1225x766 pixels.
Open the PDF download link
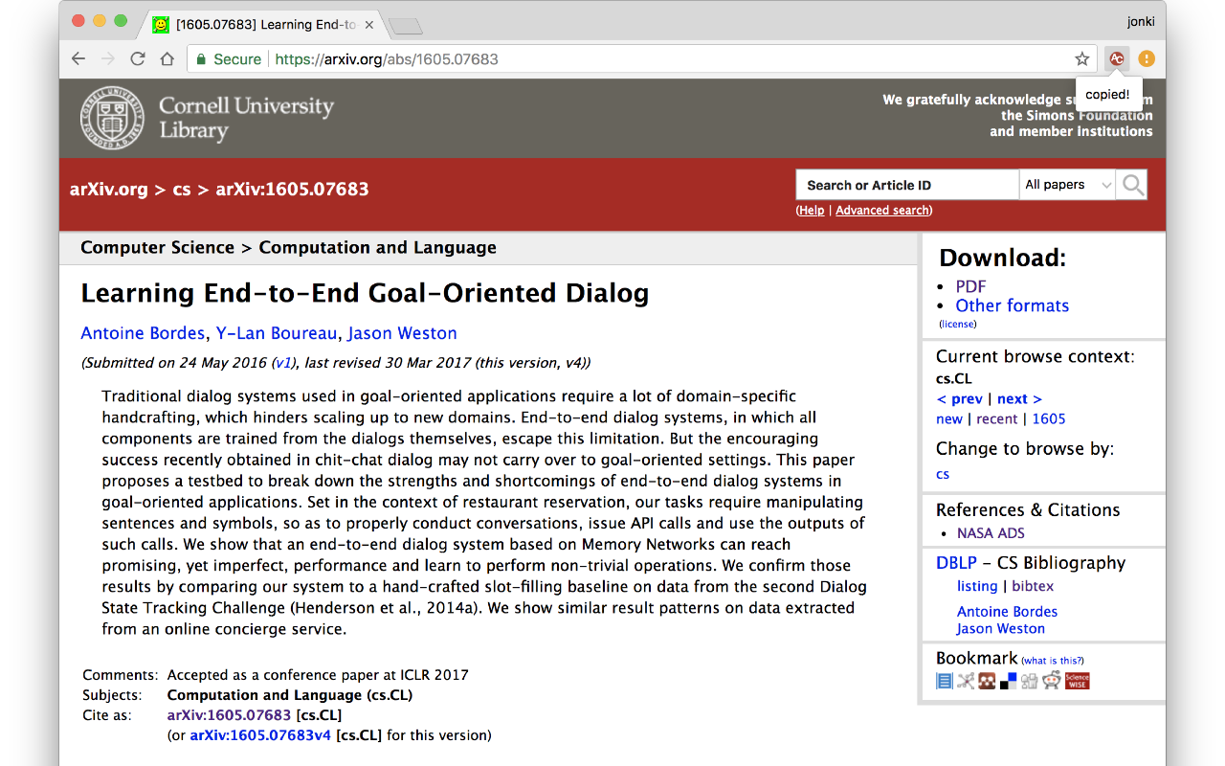click(970, 285)
